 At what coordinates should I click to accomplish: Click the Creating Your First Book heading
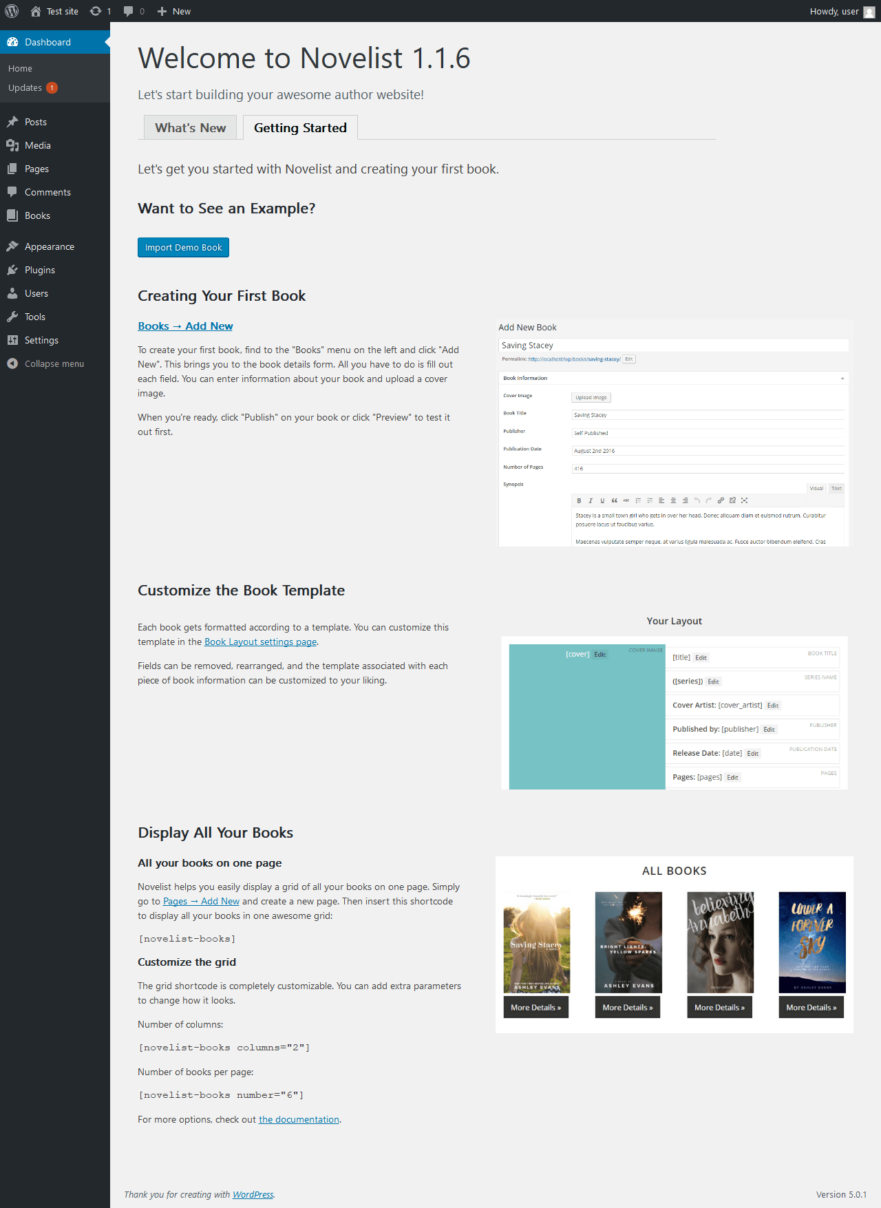tap(222, 296)
